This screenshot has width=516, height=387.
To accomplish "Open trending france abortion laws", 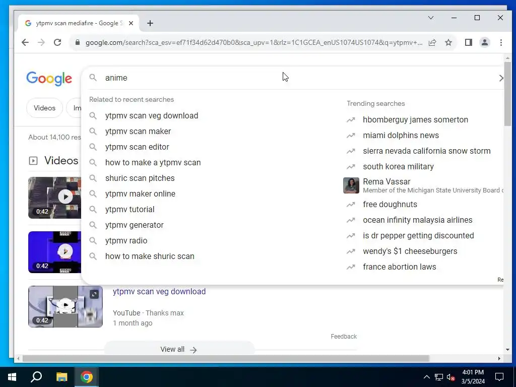I will (400, 267).
